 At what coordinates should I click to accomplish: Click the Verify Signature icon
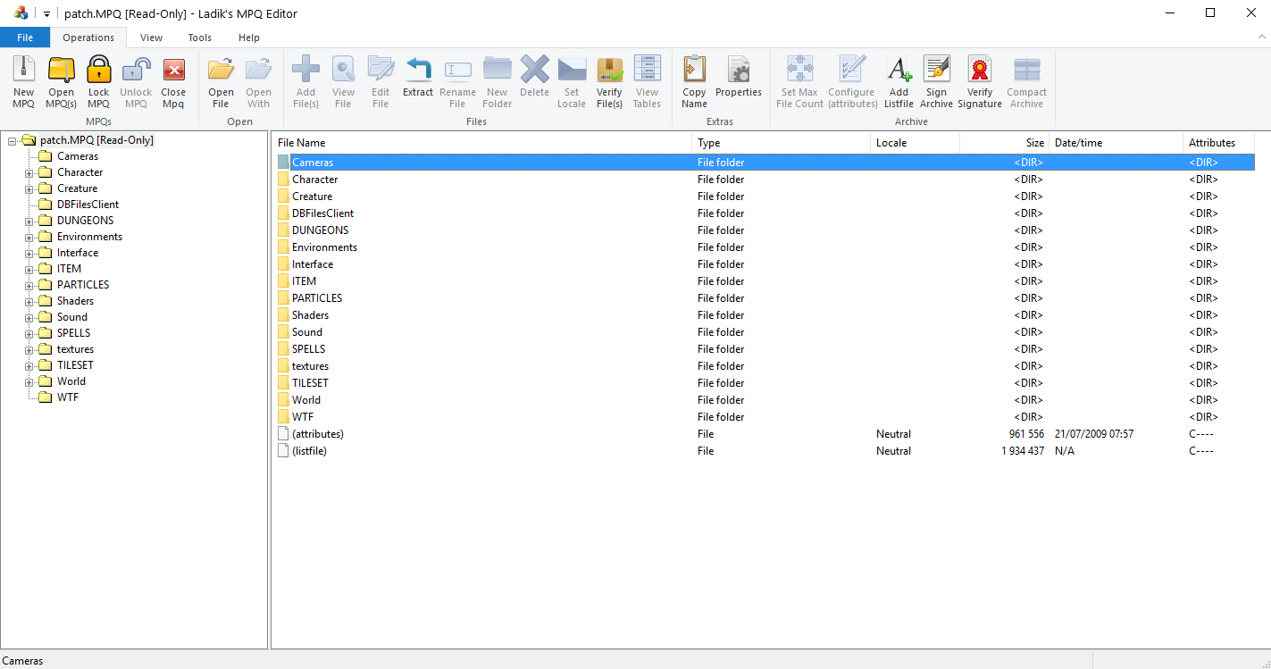(980, 70)
